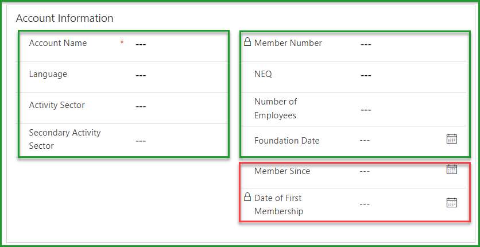Click the Number of Employees value field
Screen dimensions: 480x247
[x=366, y=110]
